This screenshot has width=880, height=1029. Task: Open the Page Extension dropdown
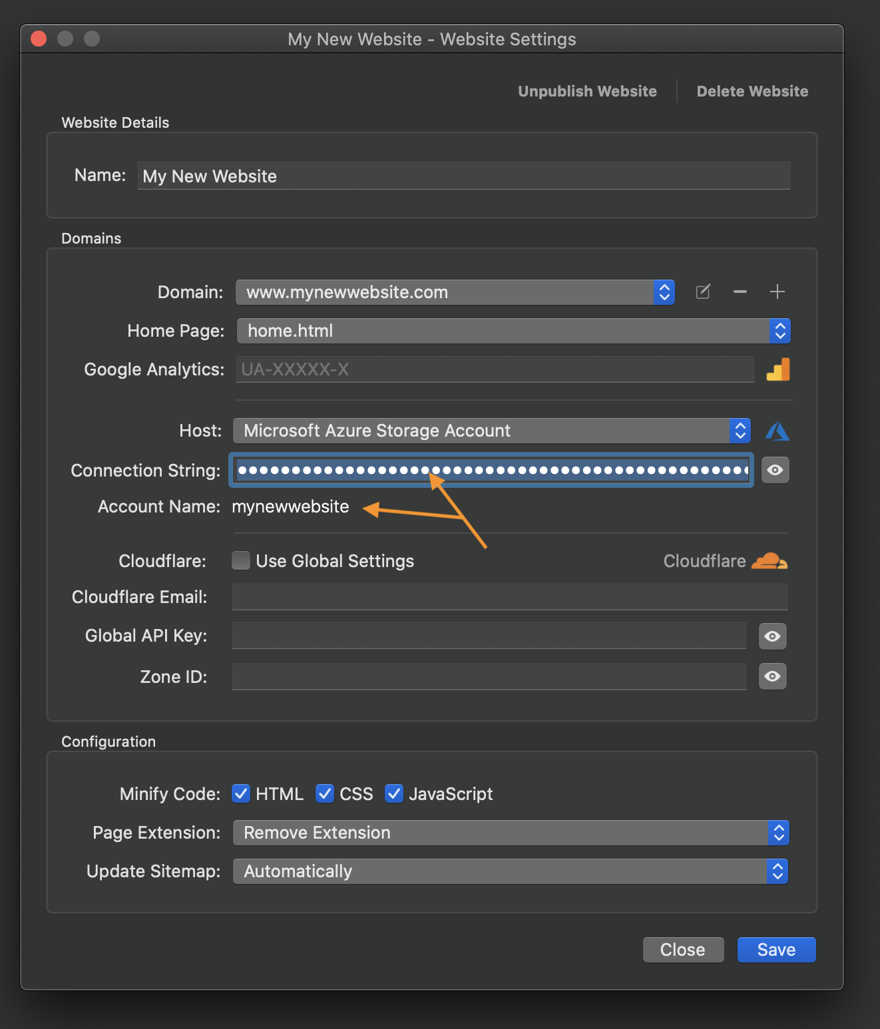tap(511, 833)
